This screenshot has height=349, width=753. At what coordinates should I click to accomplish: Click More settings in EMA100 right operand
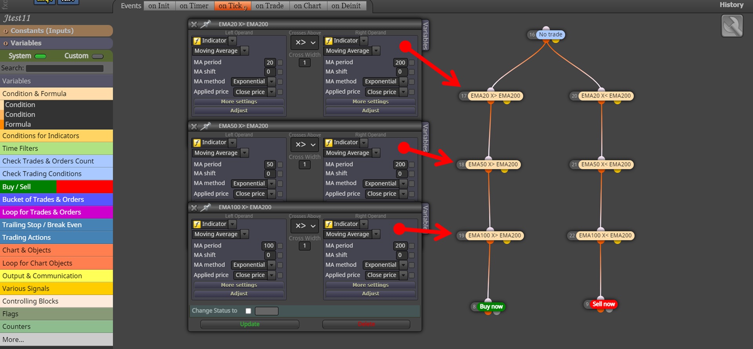371,285
